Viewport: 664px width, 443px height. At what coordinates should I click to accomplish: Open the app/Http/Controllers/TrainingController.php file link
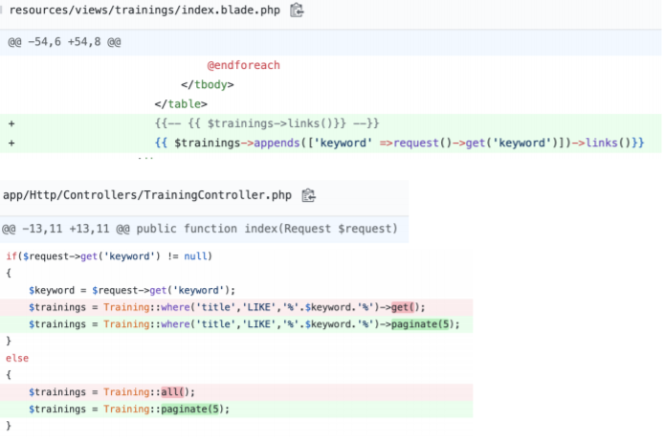146,196
